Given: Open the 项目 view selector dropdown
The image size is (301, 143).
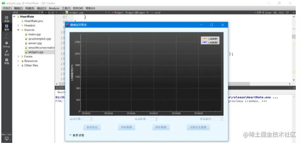Looking at the screenshot, I should (x=26, y=12).
